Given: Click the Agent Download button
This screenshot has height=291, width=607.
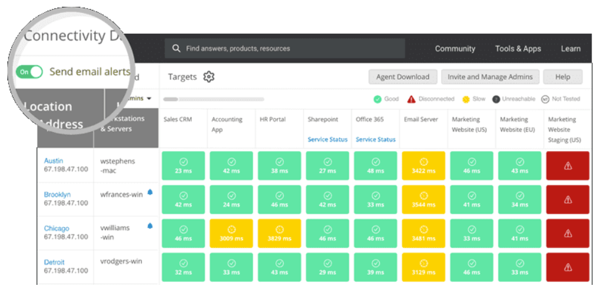Looking at the screenshot, I should point(402,77).
